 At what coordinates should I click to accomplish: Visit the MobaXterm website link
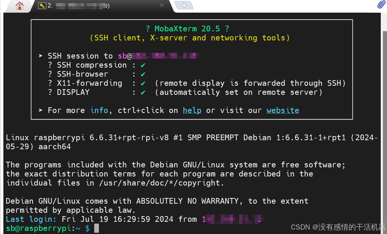[x=283, y=110]
